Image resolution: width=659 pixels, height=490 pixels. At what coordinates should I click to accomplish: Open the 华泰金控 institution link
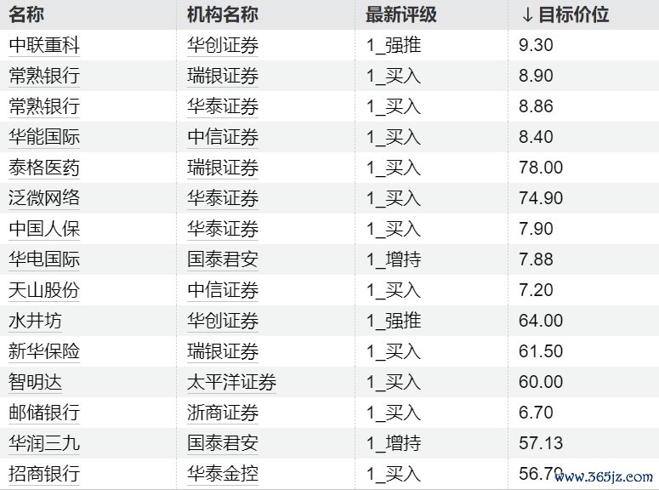coord(222,474)
